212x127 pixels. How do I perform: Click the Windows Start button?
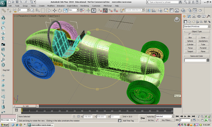coord(5,125)
